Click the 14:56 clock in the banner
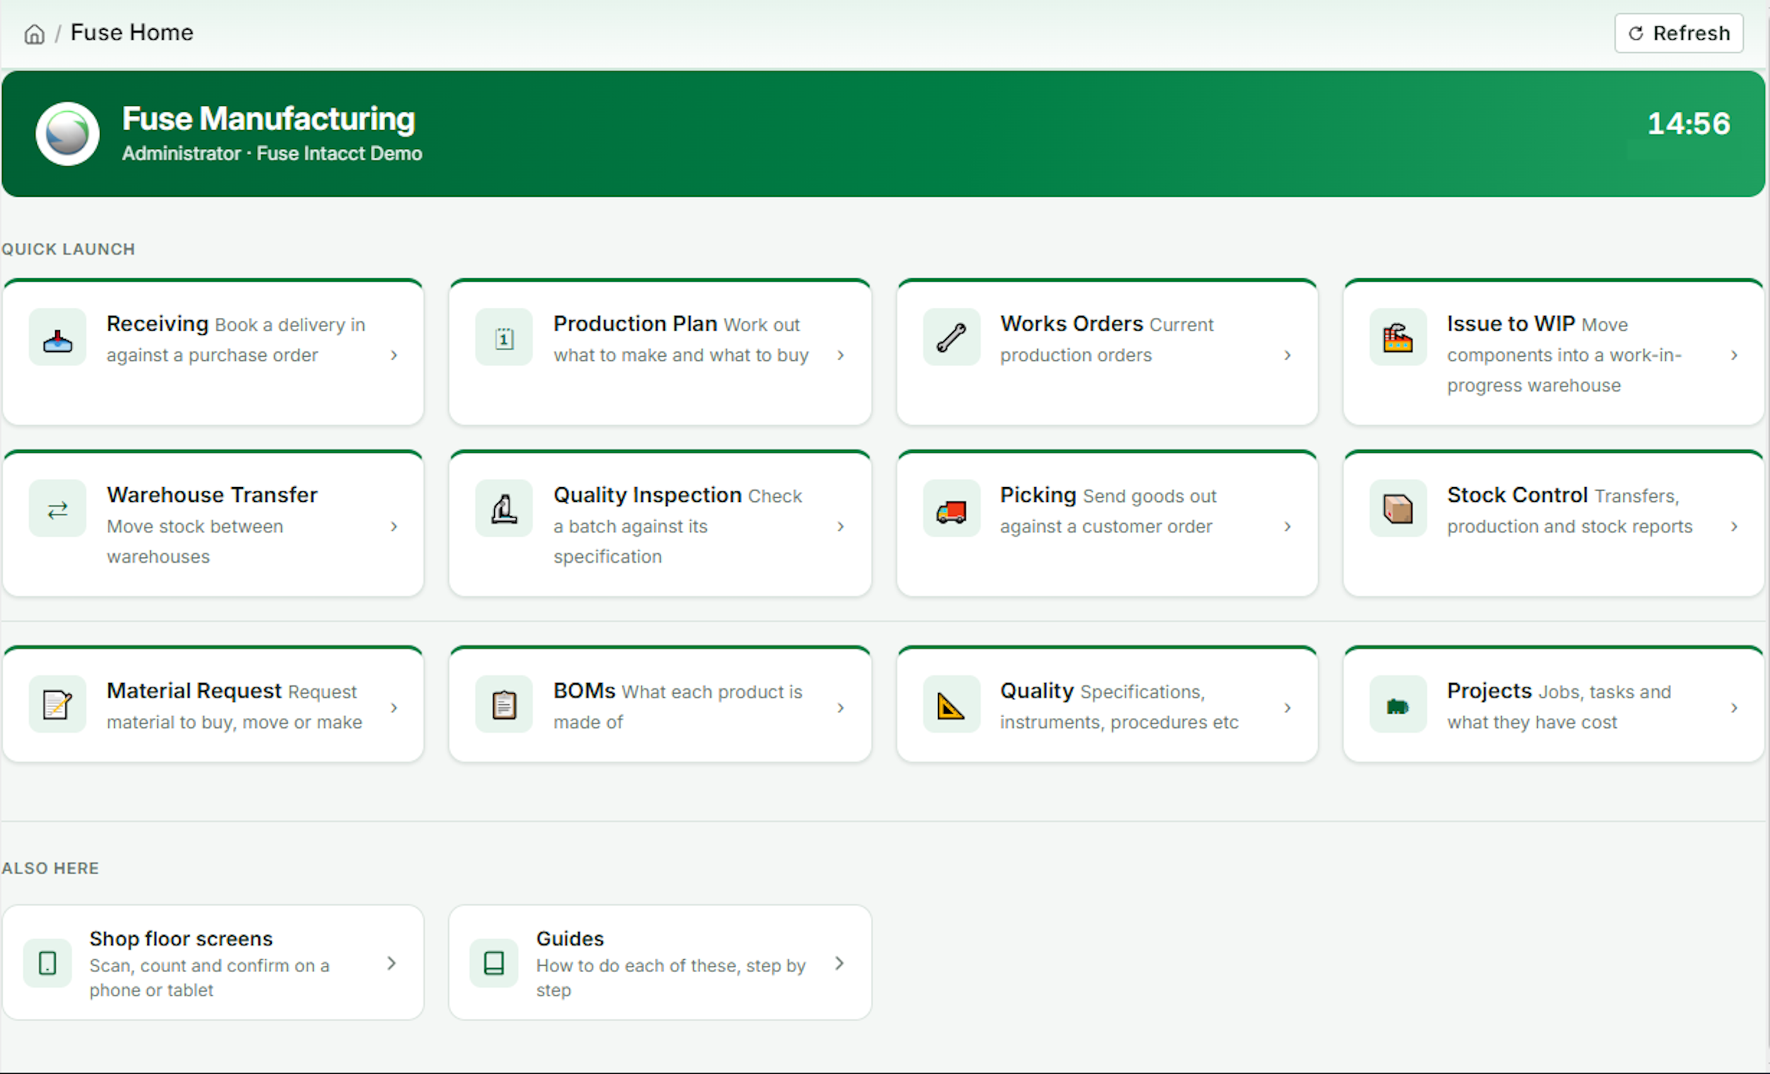This screenshot has width=1770, height=1074. click(x=1688, y=124)
